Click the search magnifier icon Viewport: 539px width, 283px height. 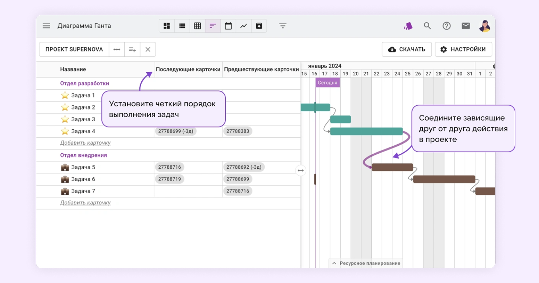[x=427, y=26]
